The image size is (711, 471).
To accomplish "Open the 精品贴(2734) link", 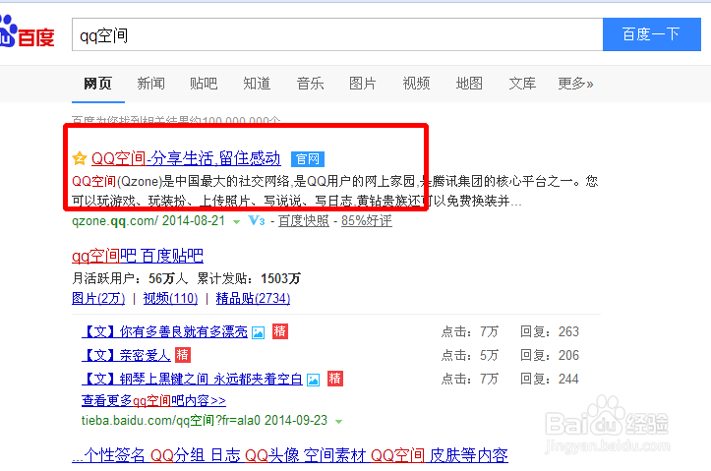I will coord(253,298).
